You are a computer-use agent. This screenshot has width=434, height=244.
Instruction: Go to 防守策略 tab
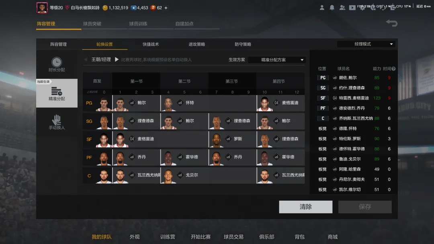tap(243, 44)
